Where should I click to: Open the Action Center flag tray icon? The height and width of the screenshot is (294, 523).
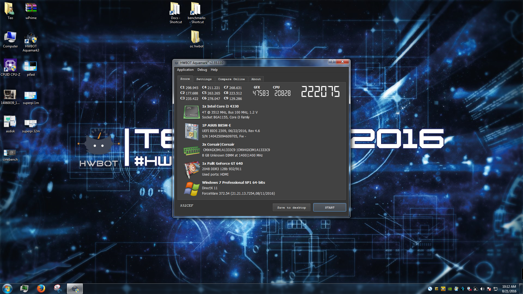[x=489, y=289]
